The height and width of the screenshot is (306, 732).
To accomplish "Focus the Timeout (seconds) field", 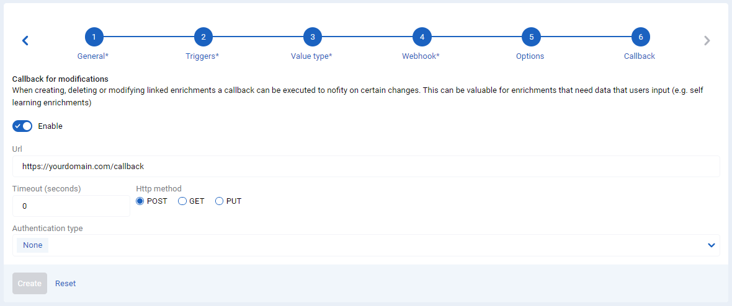I will click(x=71, y=206).
